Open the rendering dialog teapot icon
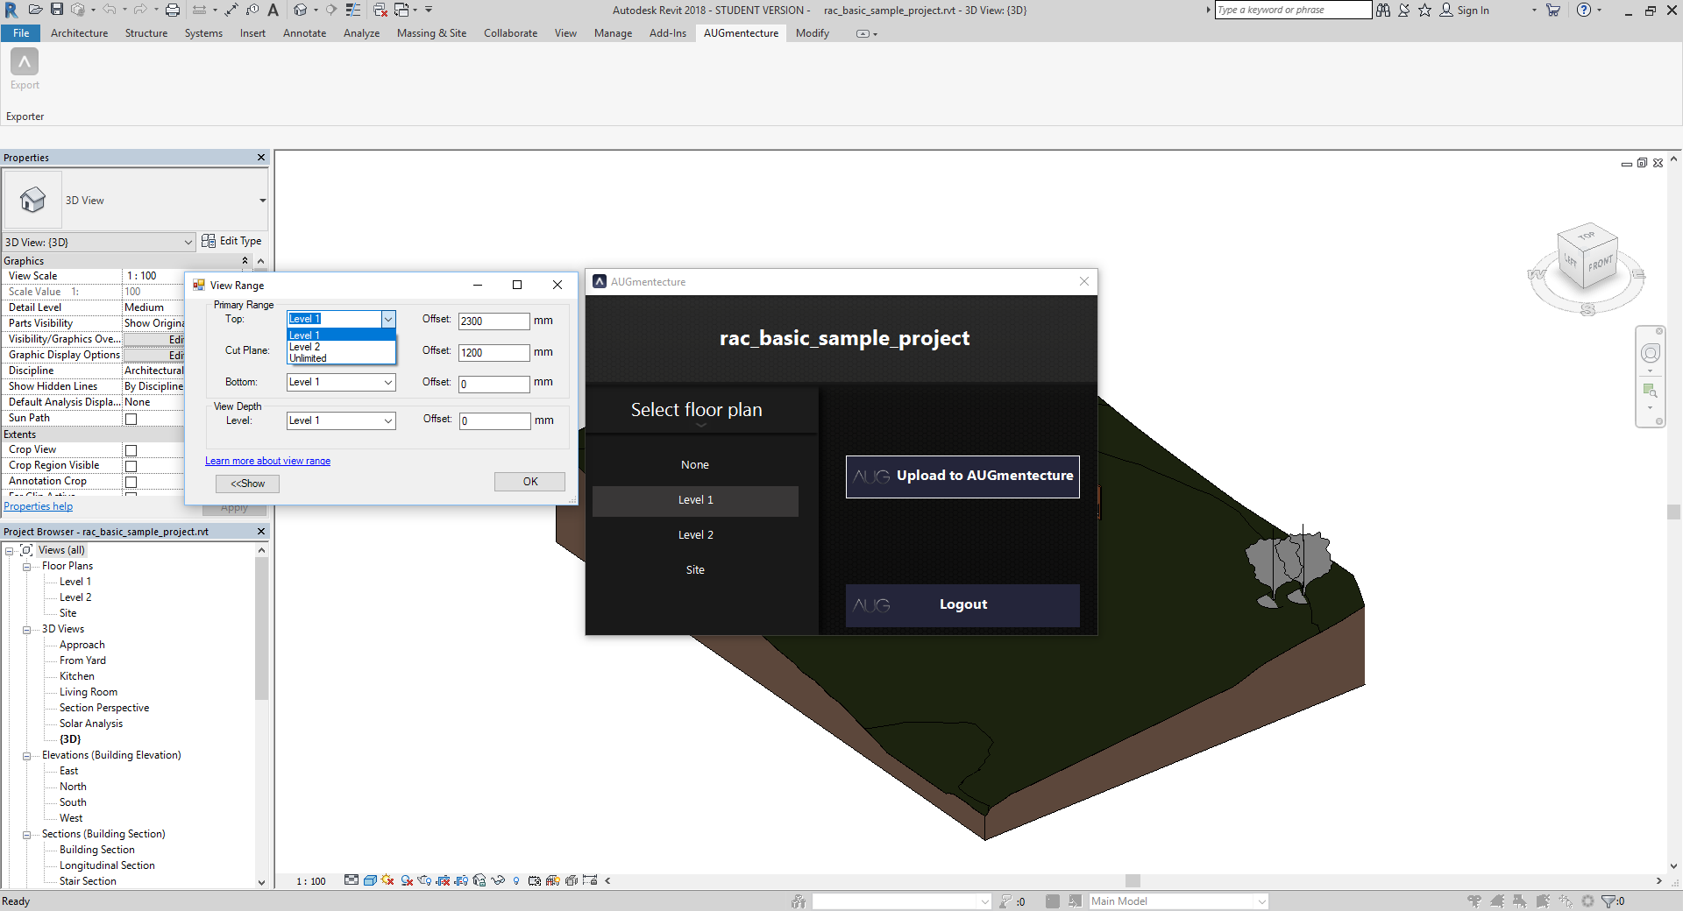This screenshot has width=1683, height=911. (424, 880)
